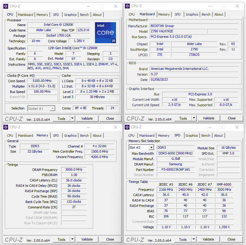Switch to Memory tab in the CPU window
This screenshot has width=246, height=245.
(42, 15)
